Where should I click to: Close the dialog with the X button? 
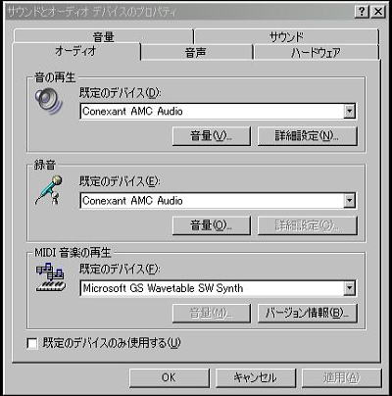point(378,12)
